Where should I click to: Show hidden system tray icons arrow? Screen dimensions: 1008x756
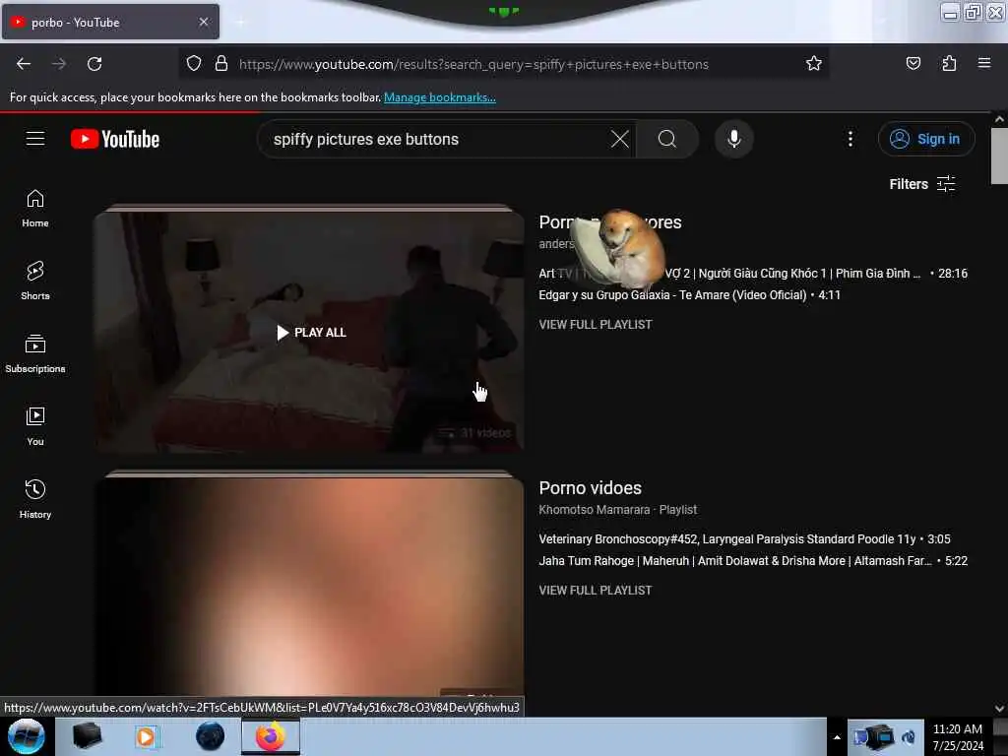837,737
